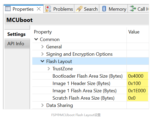The height and width of the screenshot is (120, 152).
Task: Click the Properties view table icon
Action: coord(8,9)
